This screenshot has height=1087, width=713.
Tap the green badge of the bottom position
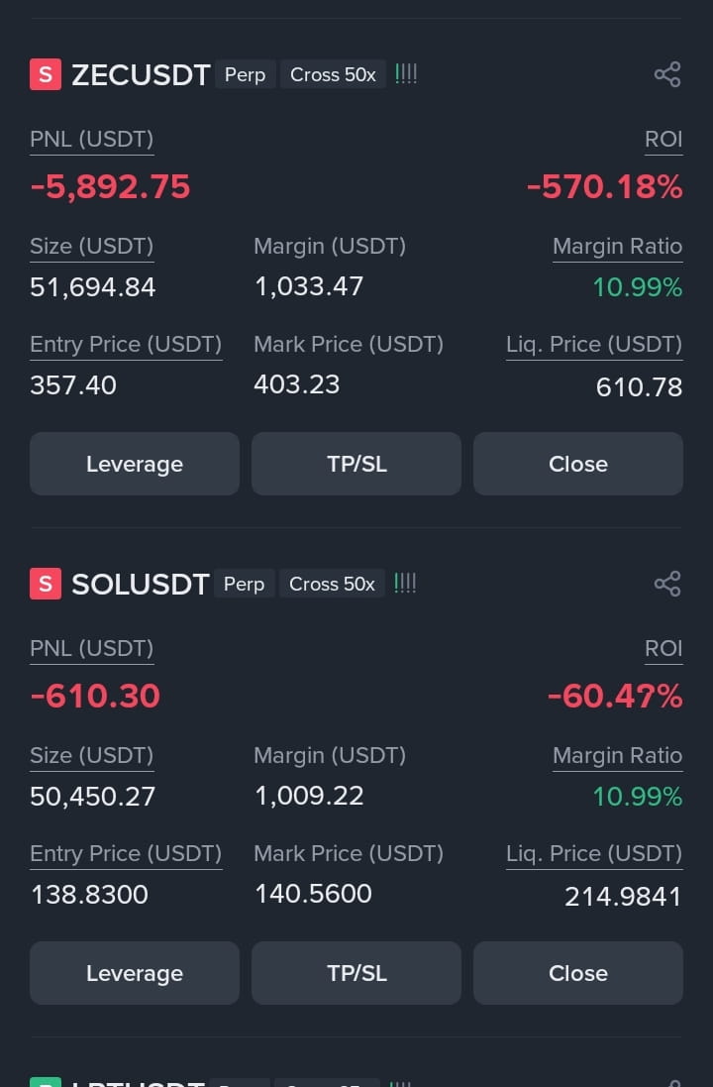click(x=46, y=1081)
